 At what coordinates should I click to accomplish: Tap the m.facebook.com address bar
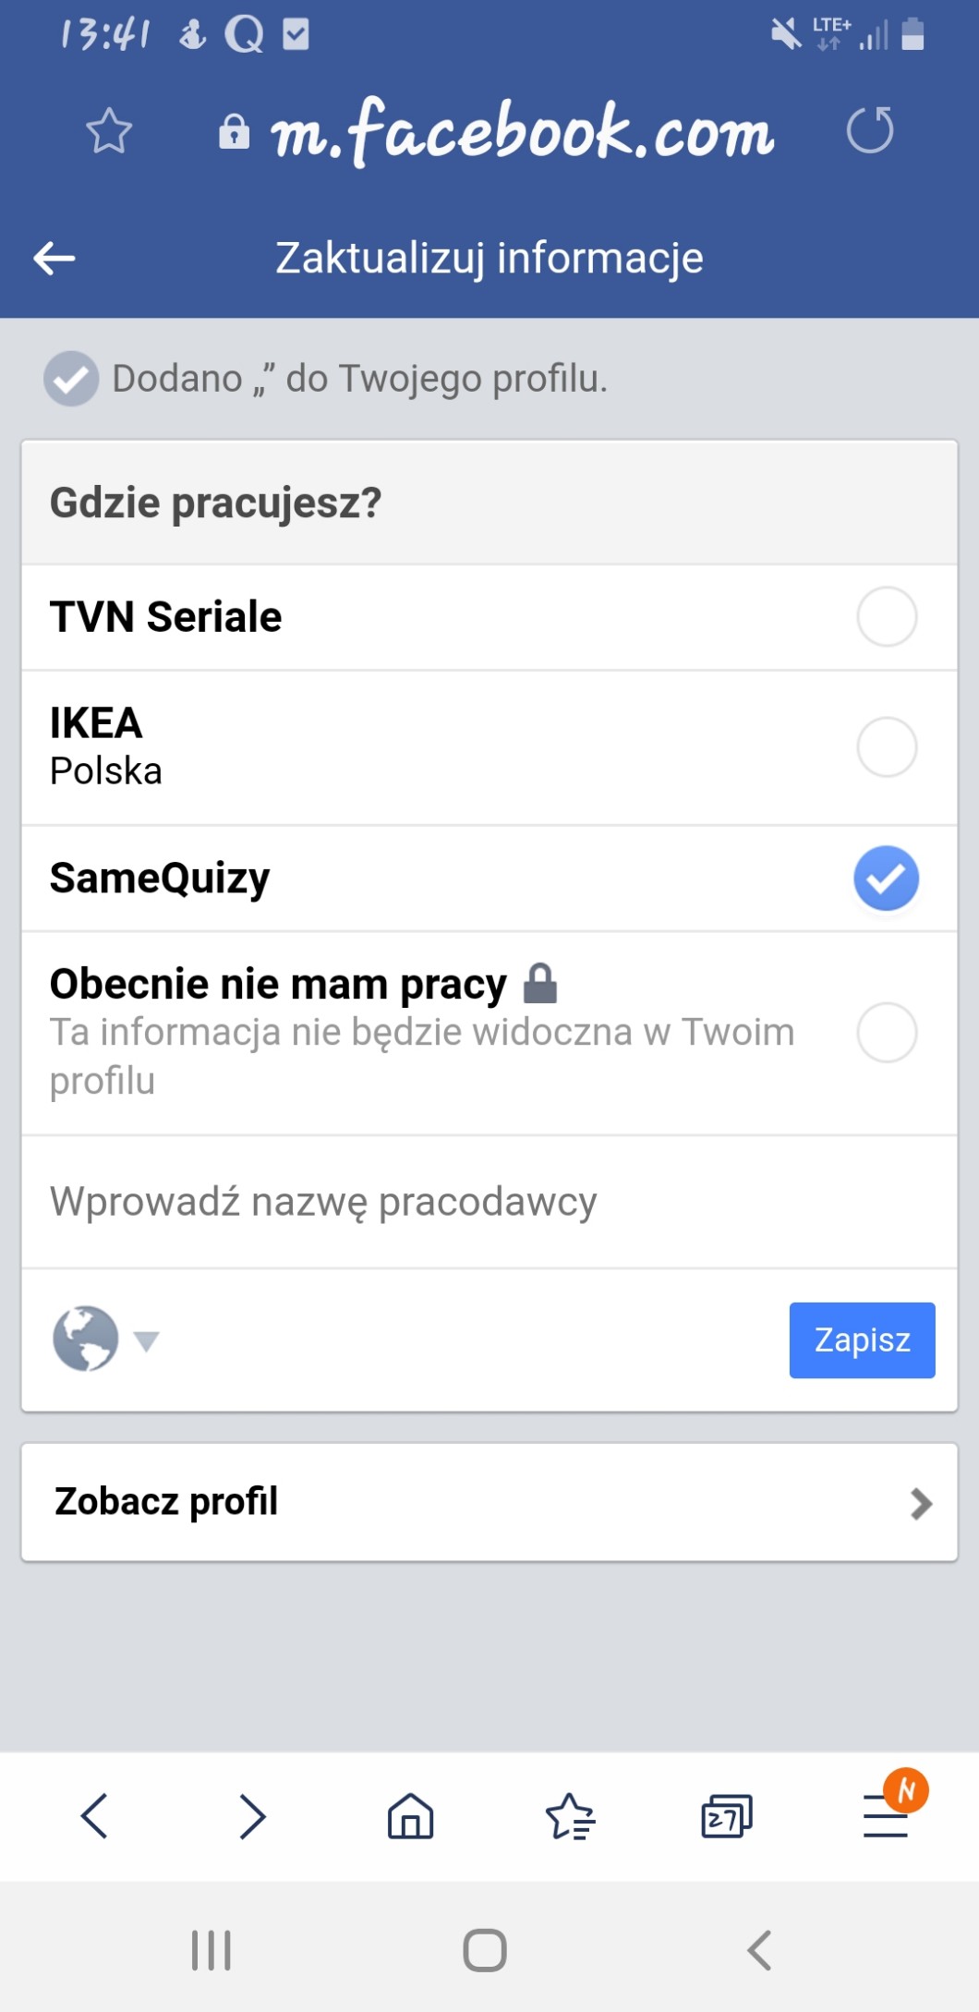pyautogui.click(x=522, y=132)
